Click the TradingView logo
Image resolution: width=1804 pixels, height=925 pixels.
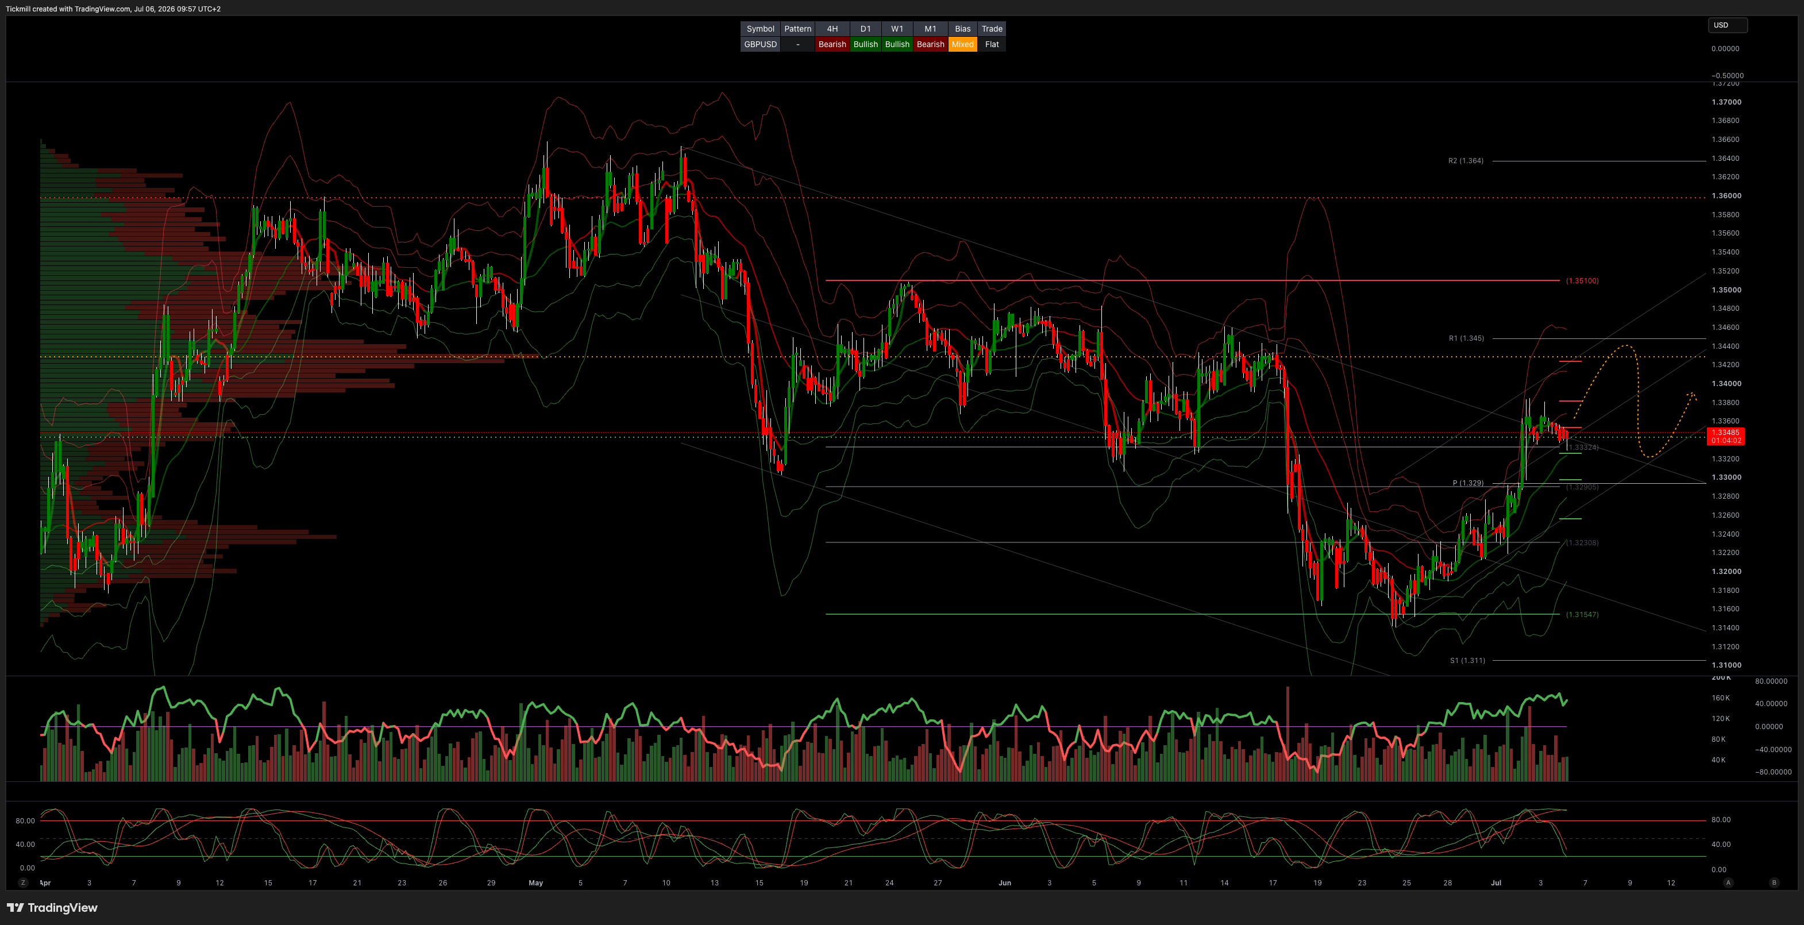(x=52, y=908)
